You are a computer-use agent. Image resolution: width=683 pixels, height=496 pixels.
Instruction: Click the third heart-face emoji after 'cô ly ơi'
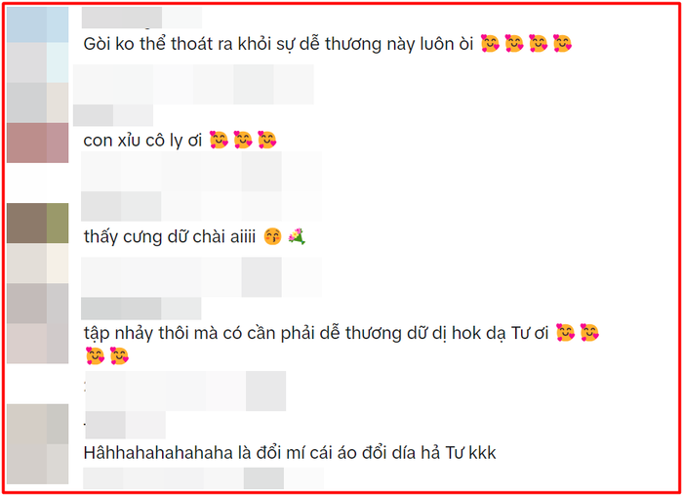[x=267, y=140]
